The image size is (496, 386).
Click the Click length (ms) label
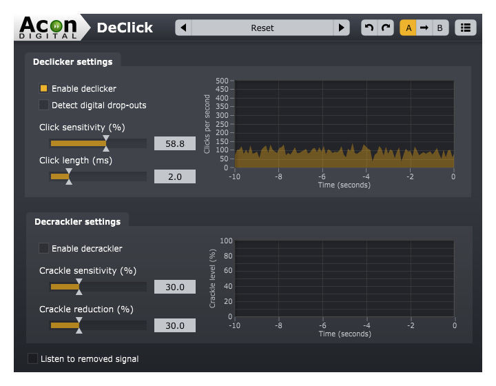click(x=76, y=161)
